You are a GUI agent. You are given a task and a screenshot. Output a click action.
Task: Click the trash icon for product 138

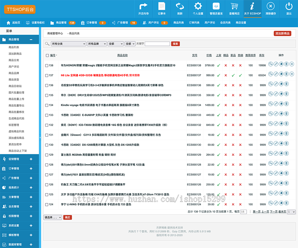[286, 64]
